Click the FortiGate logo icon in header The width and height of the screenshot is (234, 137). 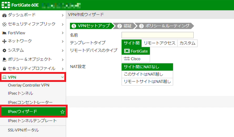pos(6,5)
